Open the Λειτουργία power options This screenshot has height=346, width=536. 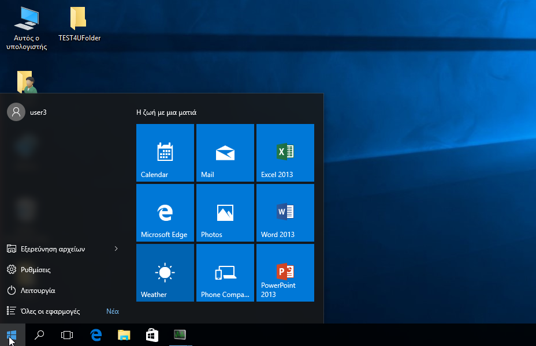(x=62, y=291)
